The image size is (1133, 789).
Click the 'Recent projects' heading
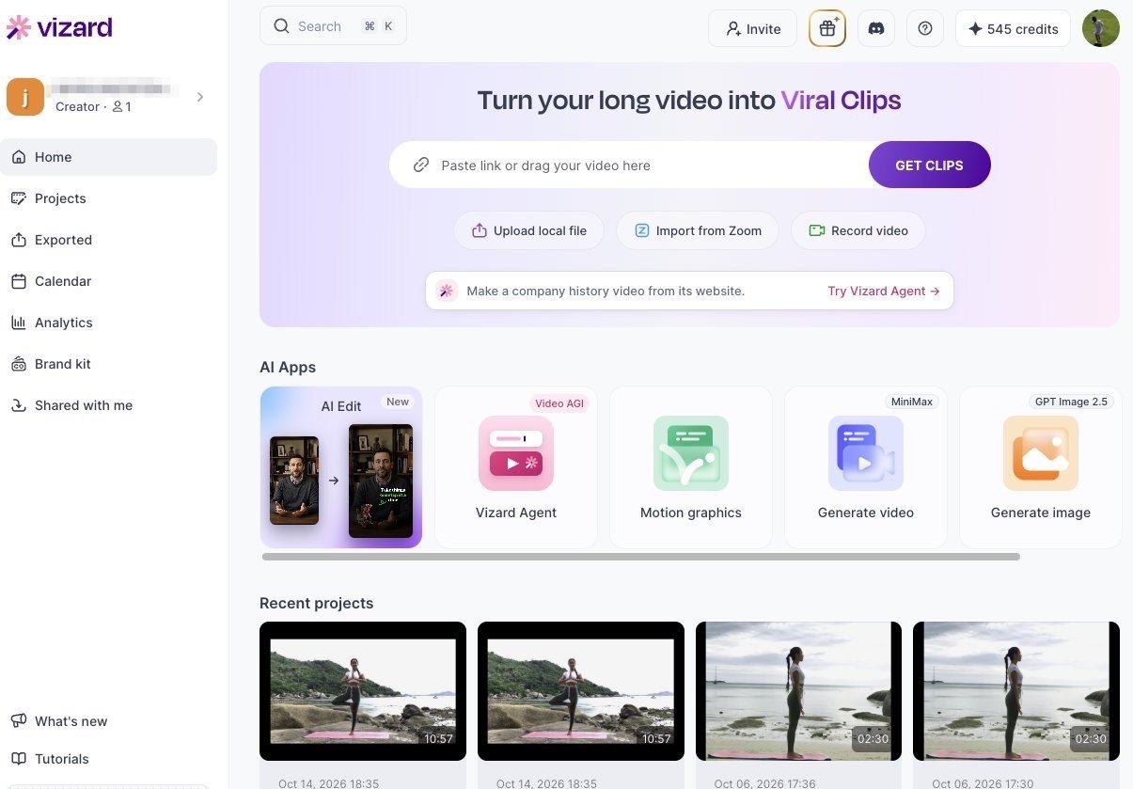coord(316,603)
